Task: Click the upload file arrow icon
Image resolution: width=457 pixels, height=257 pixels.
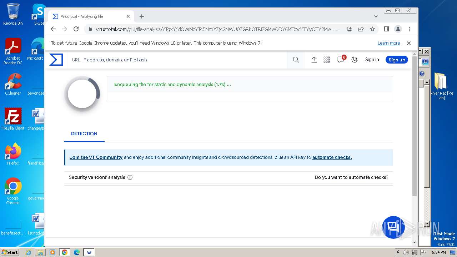Action: pyautogui.click(x=314, y=60)
